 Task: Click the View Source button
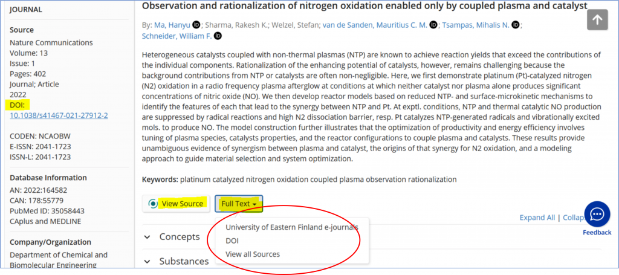[x=176, y=204]
